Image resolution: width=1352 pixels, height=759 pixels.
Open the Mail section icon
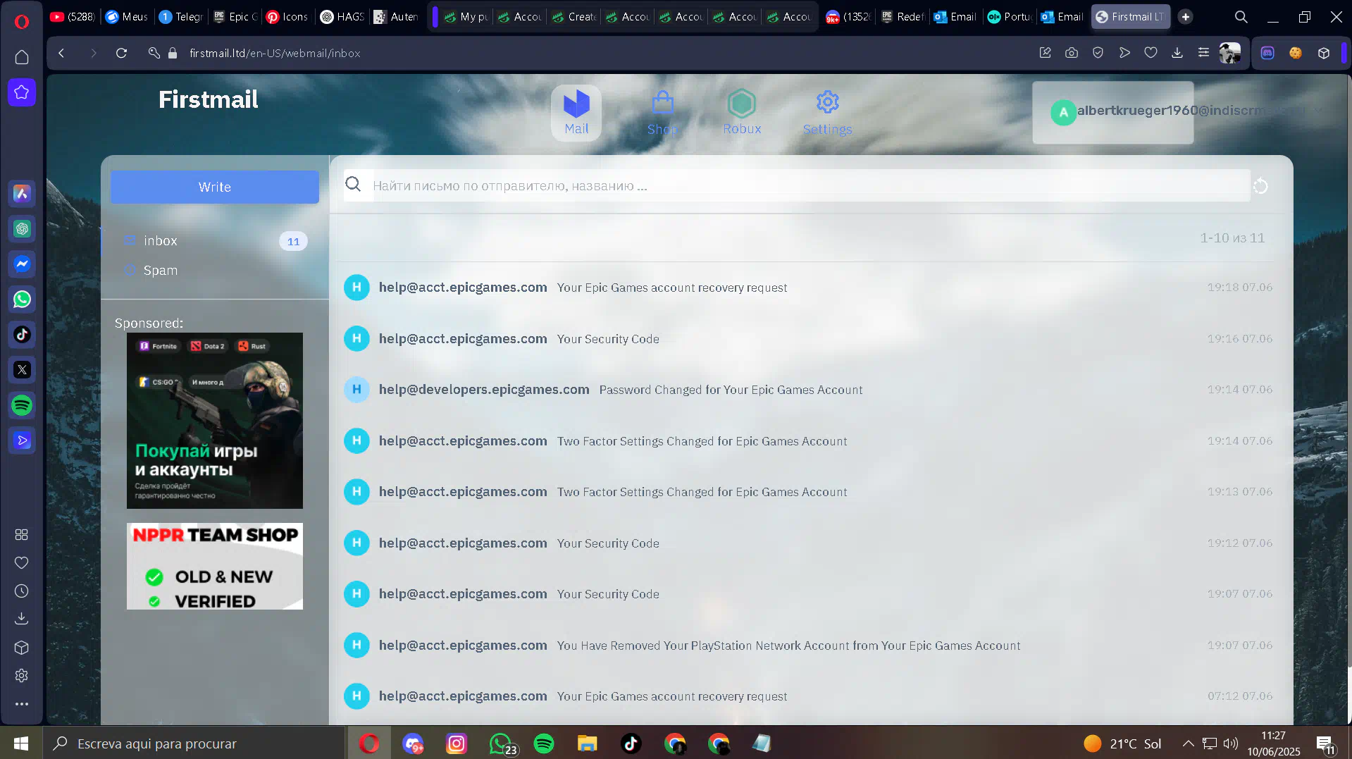click(x=576, y=113)
